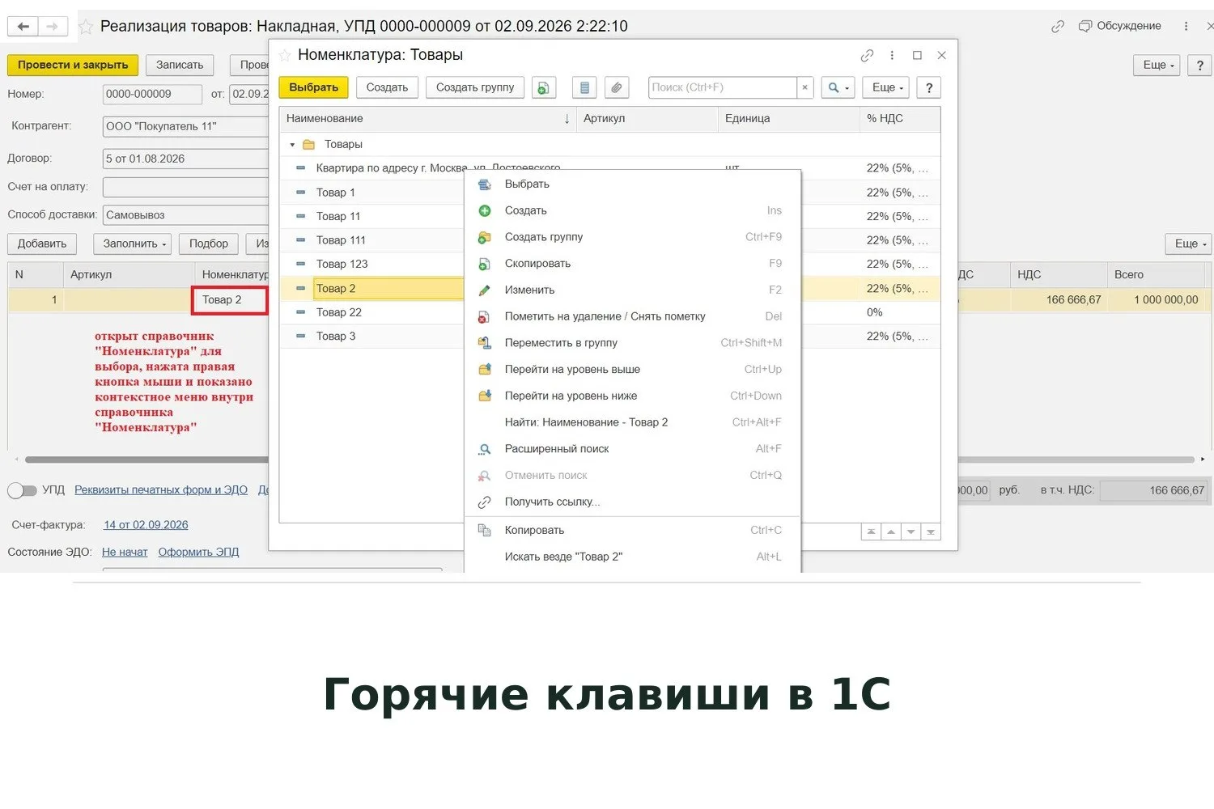
Task: Select the Товар 3 row
Action: point(371,337)
